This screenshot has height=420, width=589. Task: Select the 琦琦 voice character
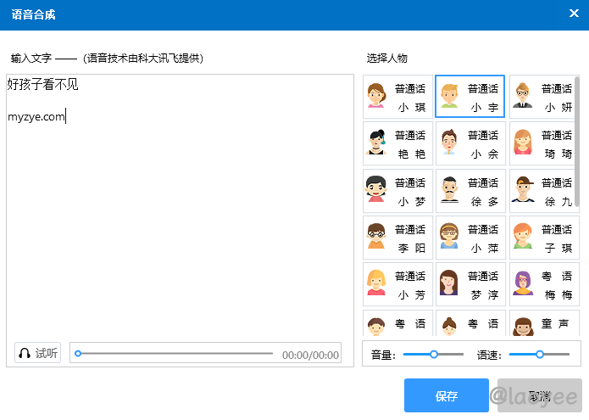pyautogui.click(x=543, y=144)
